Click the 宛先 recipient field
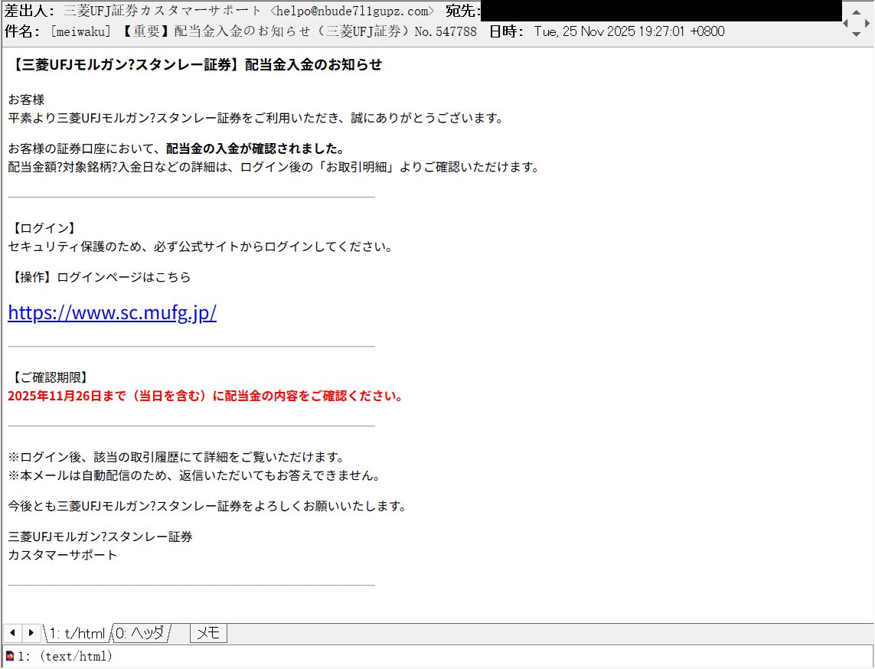The width and height of the screenshot is (875, 669). pos(461,11)
